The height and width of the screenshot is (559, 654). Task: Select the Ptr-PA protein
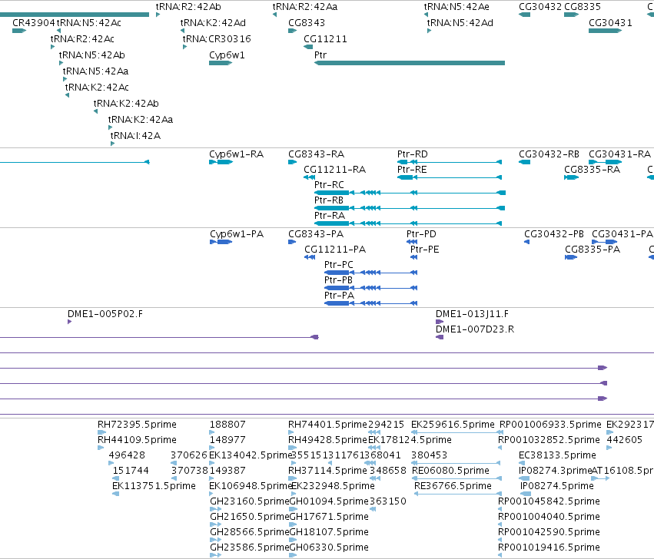point(370,303)
